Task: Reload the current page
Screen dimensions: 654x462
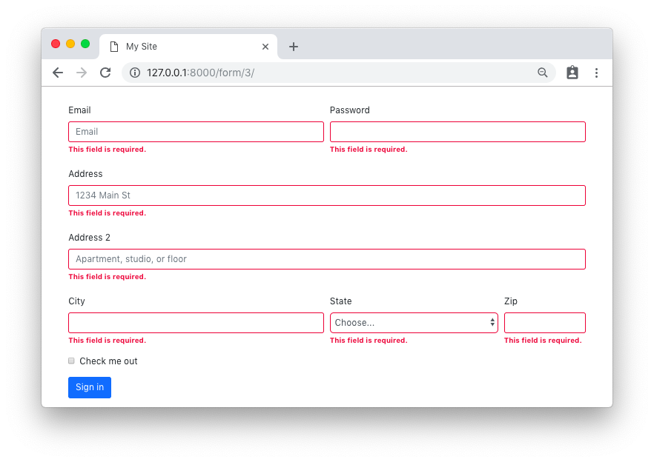Action: point(105,73)
